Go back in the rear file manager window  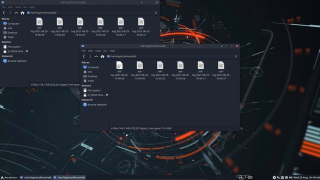[4, 12]
